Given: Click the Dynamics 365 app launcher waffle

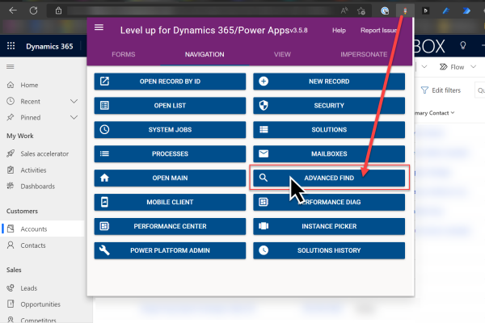Looking at the screenshot, I should tap(11, 46).
